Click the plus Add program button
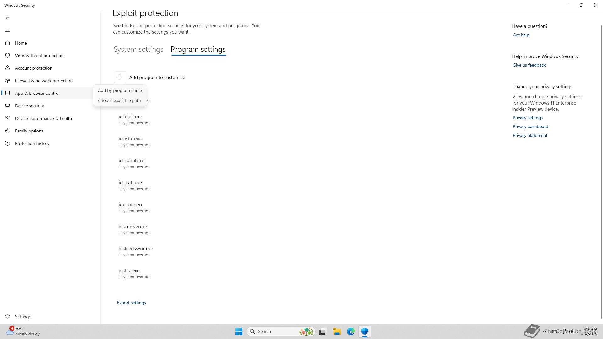 [x=120, y=77]
